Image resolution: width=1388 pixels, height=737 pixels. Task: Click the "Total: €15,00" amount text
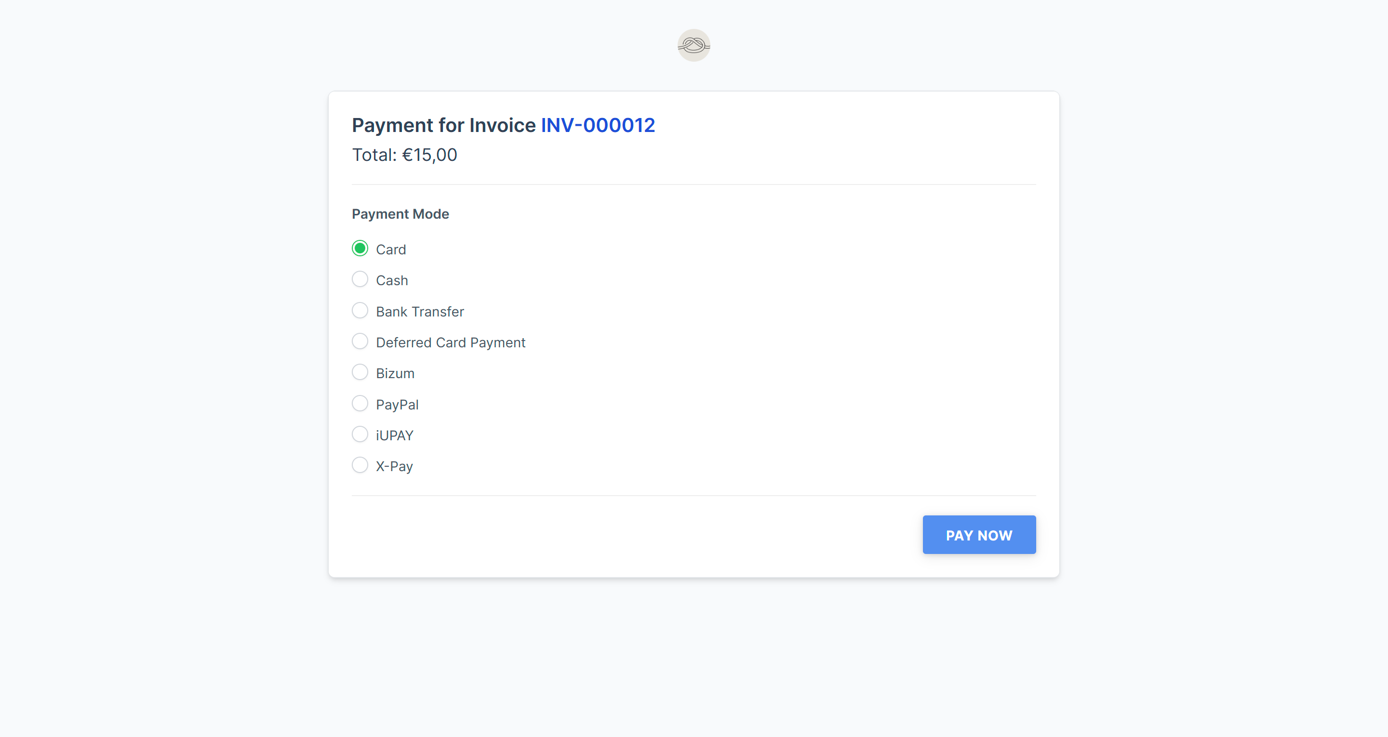(404, 155)
